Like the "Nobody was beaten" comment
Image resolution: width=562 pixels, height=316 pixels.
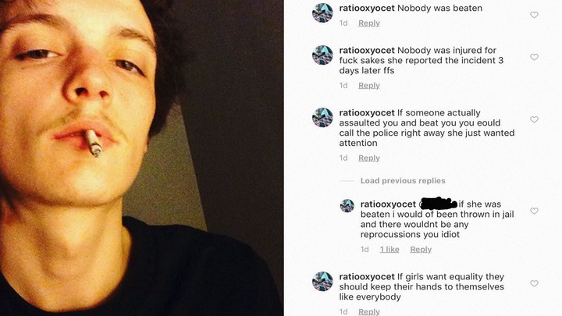pyautogui.click(x=534, y=15)
